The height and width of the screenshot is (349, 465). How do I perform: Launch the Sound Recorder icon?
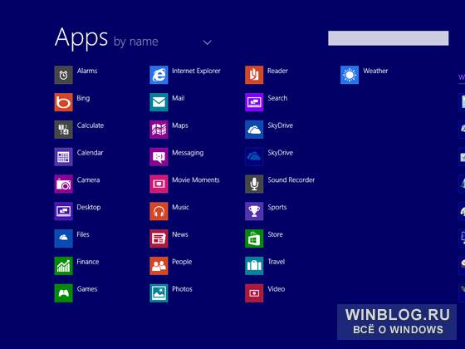(x=254, y=184)
